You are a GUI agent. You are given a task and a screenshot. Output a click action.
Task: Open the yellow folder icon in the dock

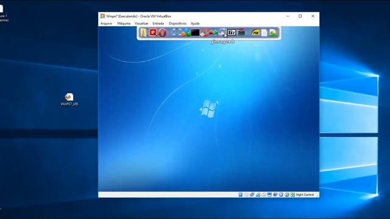pos(143,32)
